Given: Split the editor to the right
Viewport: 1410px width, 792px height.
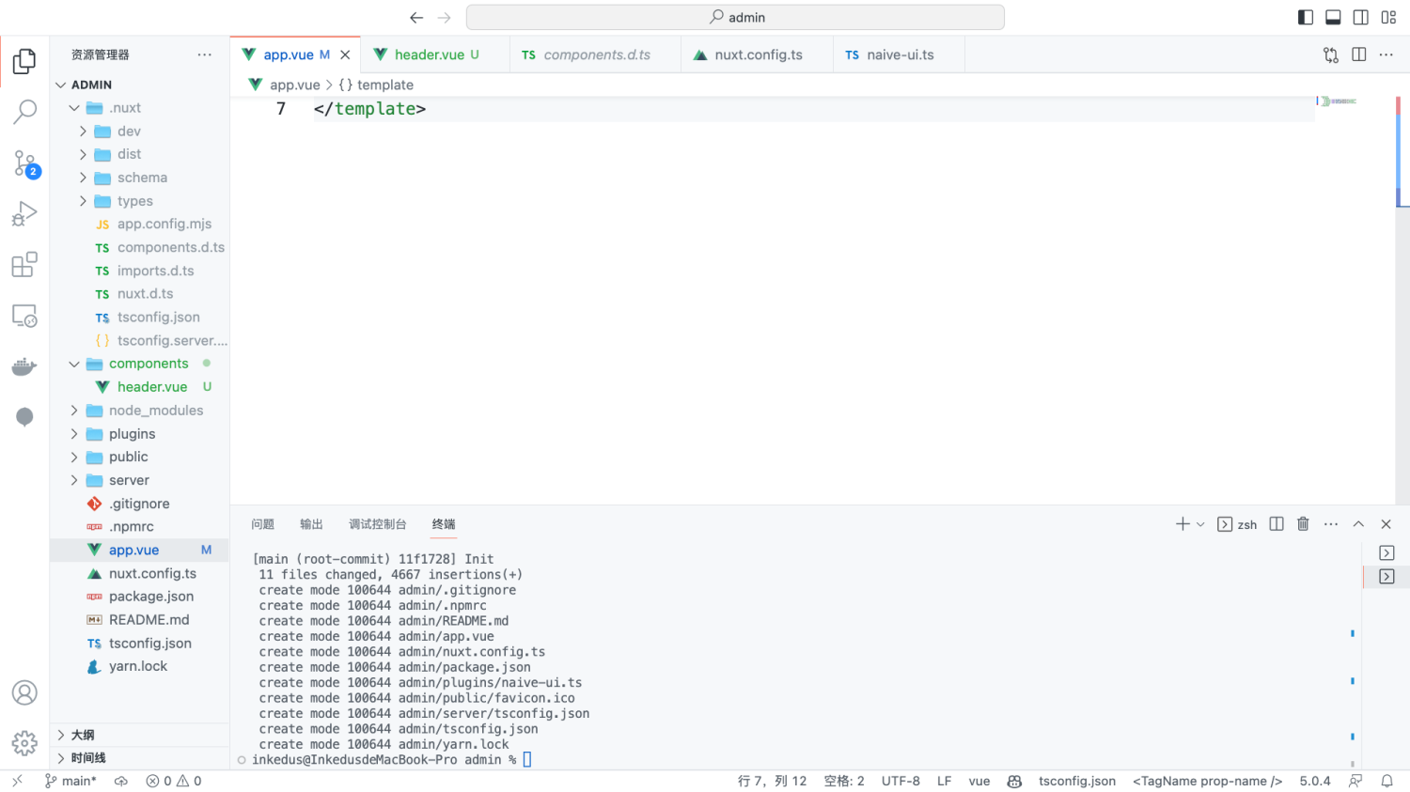Looking at the screenshot, I should click(1359, 54).
